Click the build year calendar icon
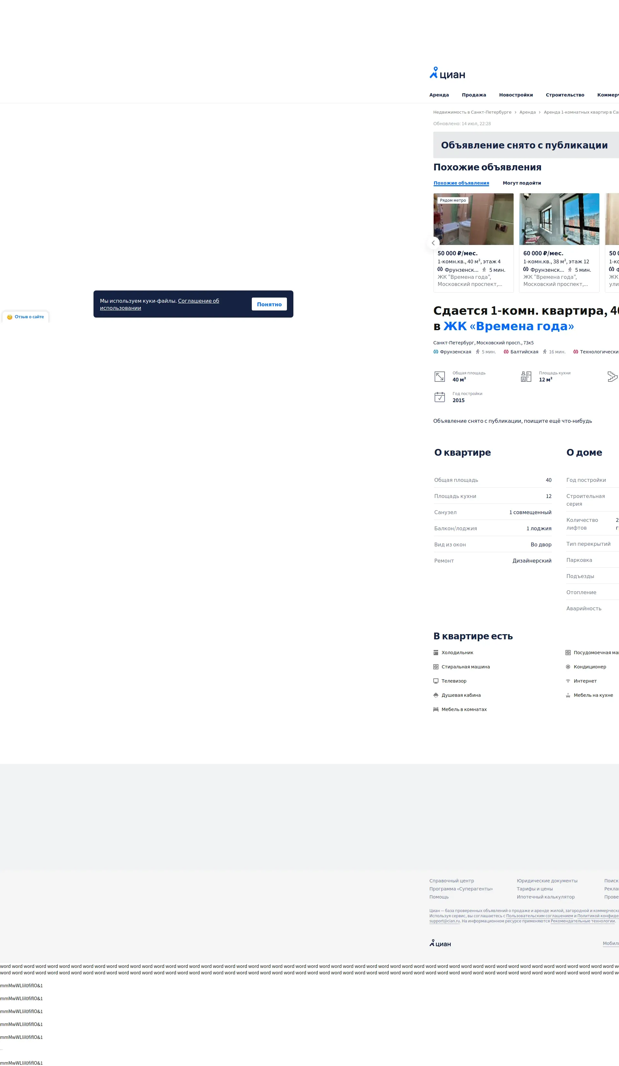Image resolution: width=619 pixels, height=1066 pixels. coord(439,397)
